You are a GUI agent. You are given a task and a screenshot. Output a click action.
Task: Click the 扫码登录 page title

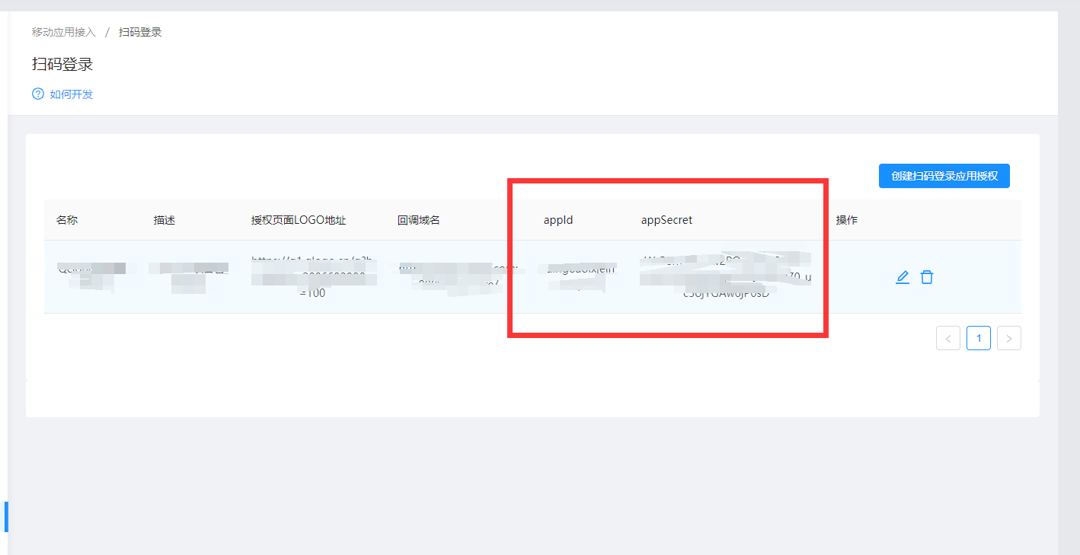click(62, 65)
